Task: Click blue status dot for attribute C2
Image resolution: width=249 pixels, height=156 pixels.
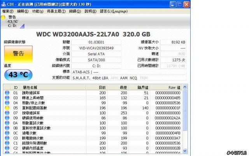Action: [7, 148]
